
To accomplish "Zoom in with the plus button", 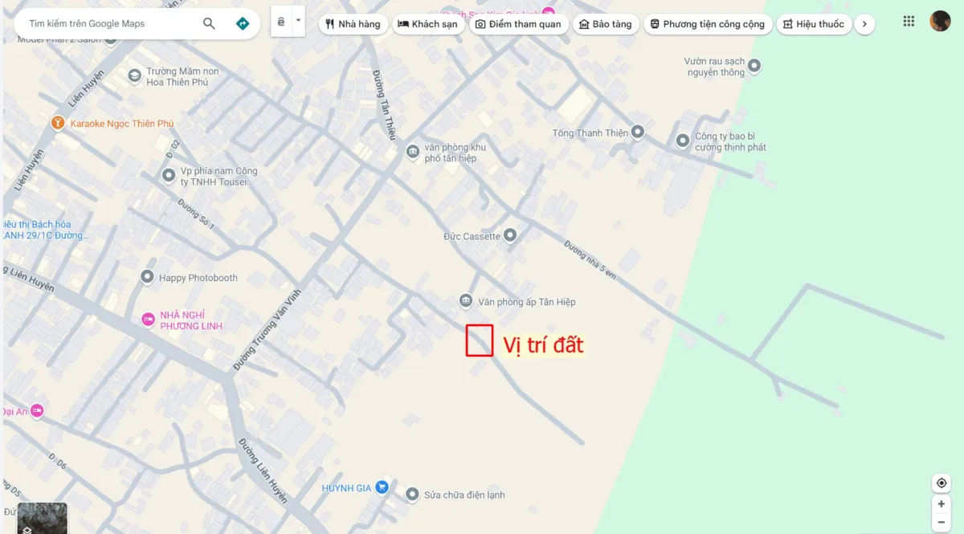I will [x=942, y=504].
